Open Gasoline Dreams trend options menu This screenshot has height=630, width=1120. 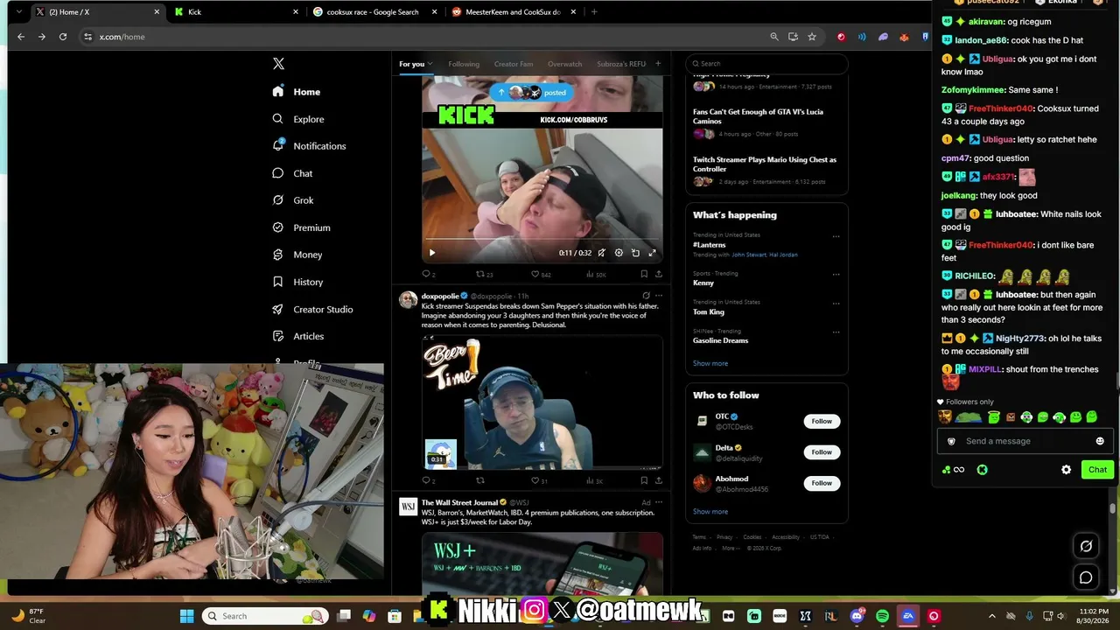click(x=836, y=332)
